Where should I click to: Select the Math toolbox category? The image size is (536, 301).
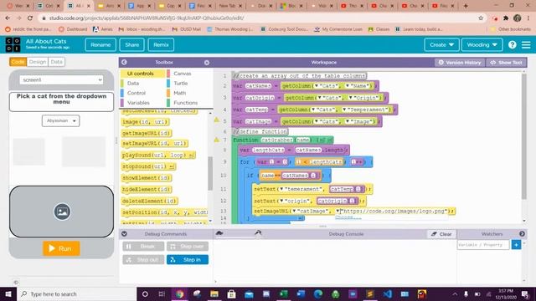pos(179,93)
